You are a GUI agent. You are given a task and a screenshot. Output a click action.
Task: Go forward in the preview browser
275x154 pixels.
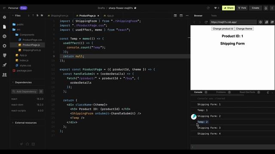200,22
